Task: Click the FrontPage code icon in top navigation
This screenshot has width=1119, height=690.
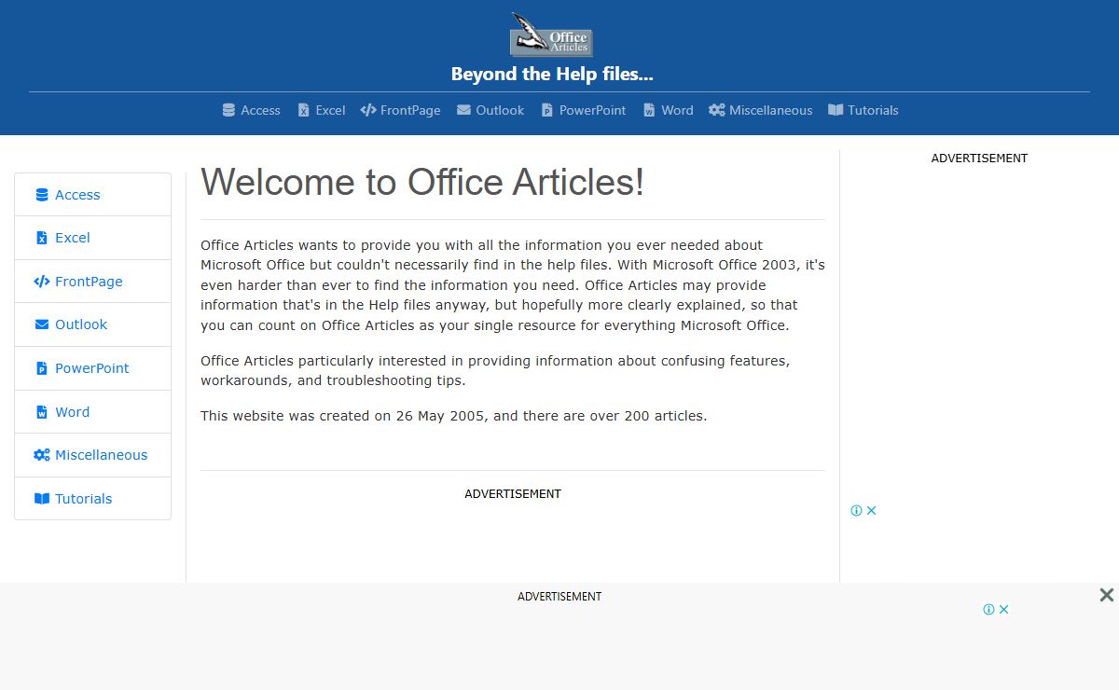Action: 368,110
